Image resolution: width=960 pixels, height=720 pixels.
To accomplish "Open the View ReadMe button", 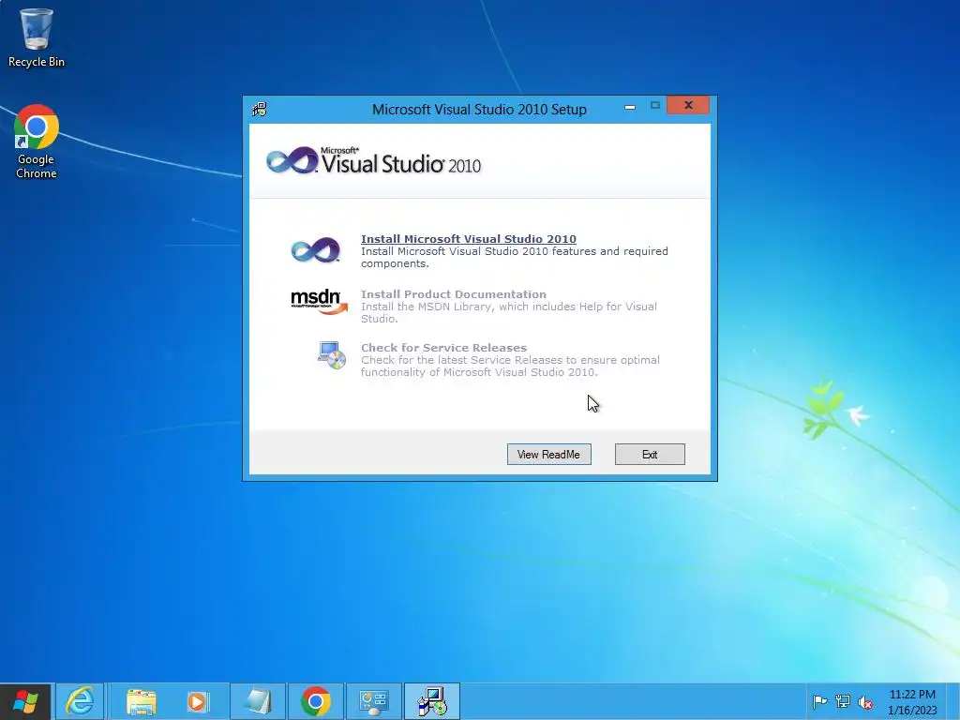I will [x=548, y=455].
